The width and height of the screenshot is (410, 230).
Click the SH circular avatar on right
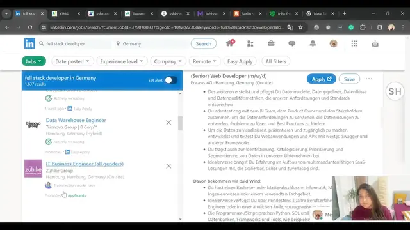click(395, 91)
